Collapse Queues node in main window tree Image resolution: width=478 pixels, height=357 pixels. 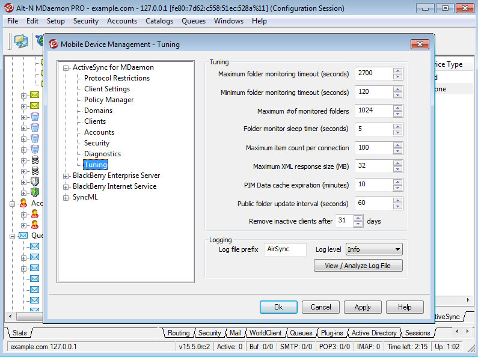click(12, 236)
